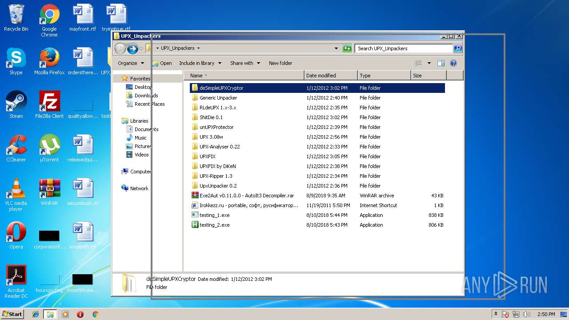Image resolution: width=569 pixels, height=320 pixels.
Task: Click the Explorer Forward navigation arrow
Action: [132, 48]
